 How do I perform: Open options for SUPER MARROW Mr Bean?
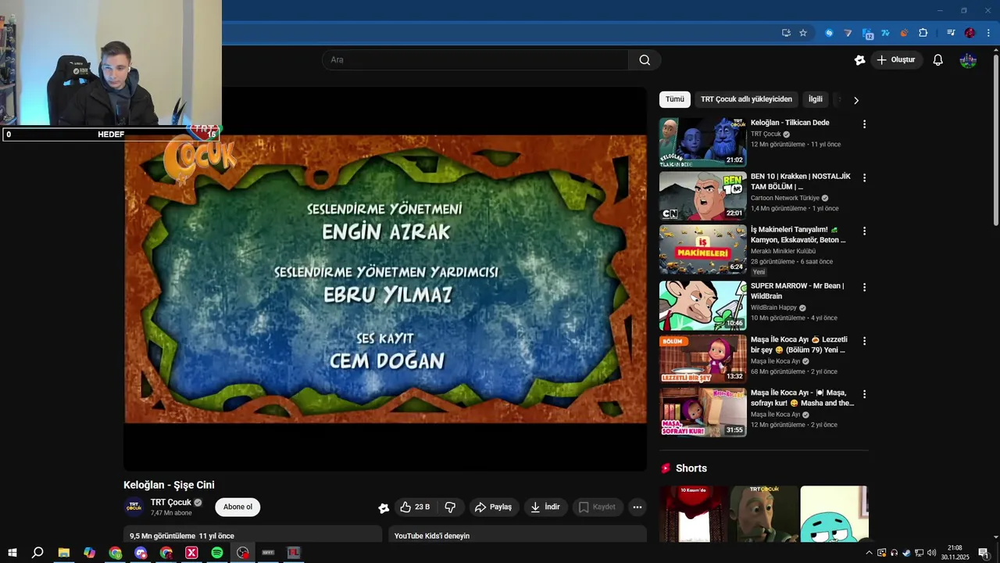(x=864, y=287)
